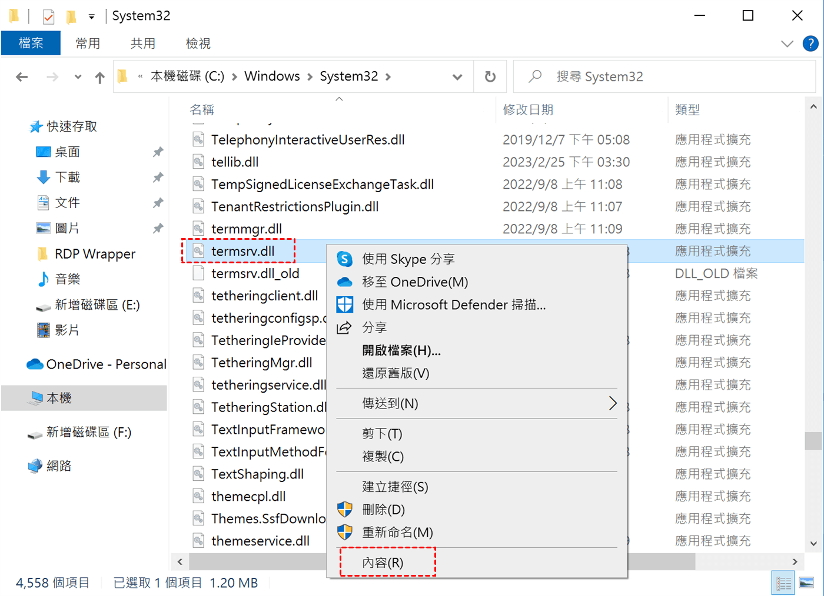The width and height of the screenshot is (824, 596).
Task: Click the breadcrumb arrow after 本機磁碟 (C:)
Action: (x=234, y=76)
